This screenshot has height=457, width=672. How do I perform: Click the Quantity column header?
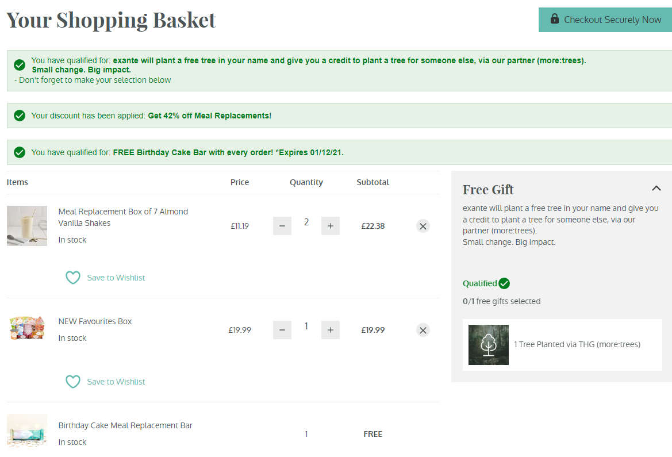[x=306, y=182]
